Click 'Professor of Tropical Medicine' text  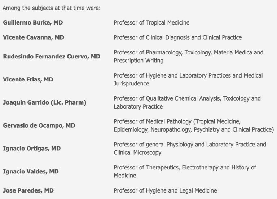point(151,22)
